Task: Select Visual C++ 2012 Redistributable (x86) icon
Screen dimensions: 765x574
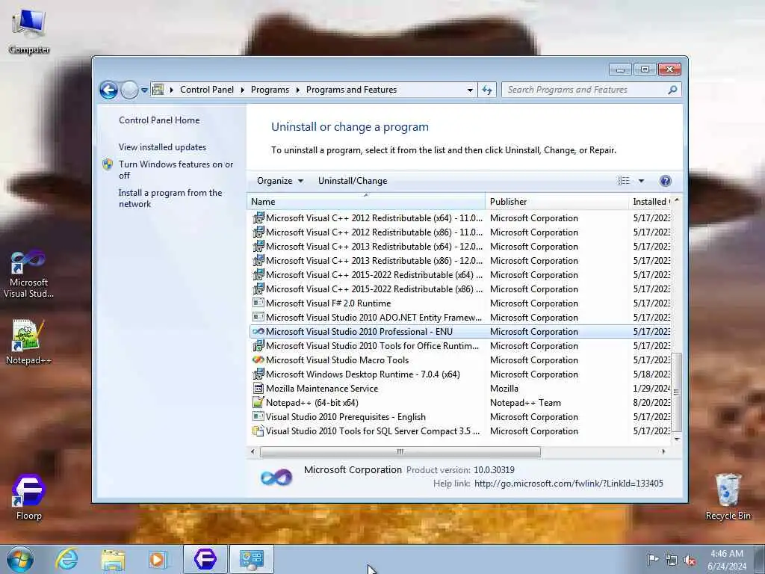Action: click(258, 232)
